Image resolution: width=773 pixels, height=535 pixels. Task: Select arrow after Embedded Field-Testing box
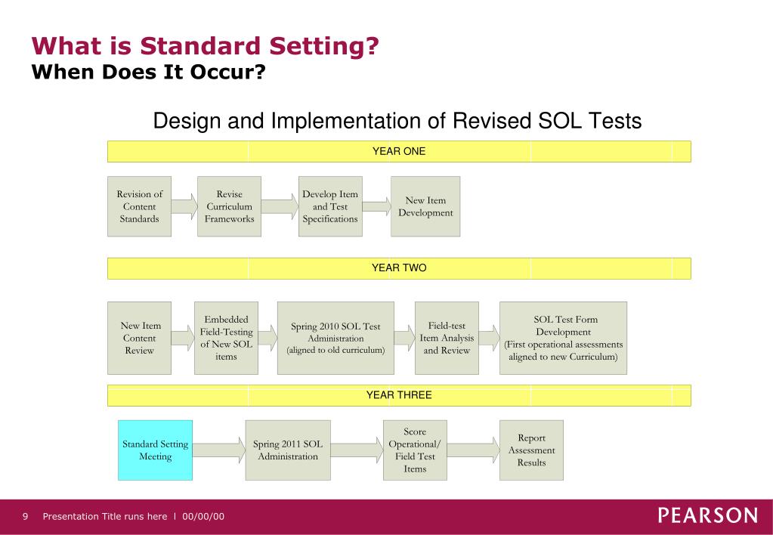[x=267, y=339]
